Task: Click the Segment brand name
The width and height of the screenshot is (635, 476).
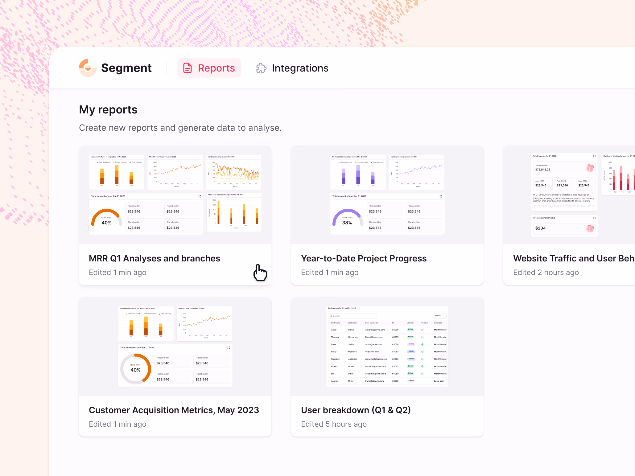Action: tap(126, 68)
